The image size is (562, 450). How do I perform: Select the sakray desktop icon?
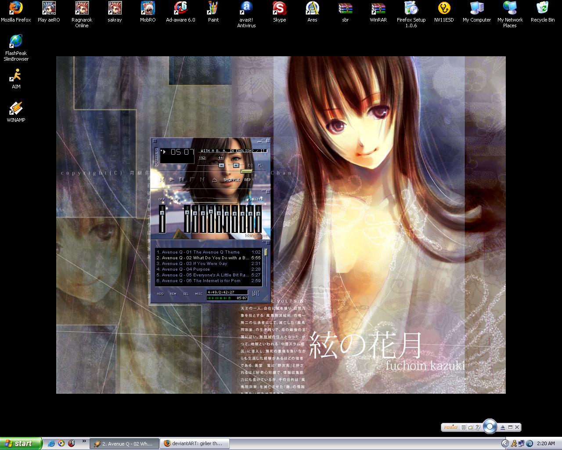pyautogui.click(x=115, y=12)
